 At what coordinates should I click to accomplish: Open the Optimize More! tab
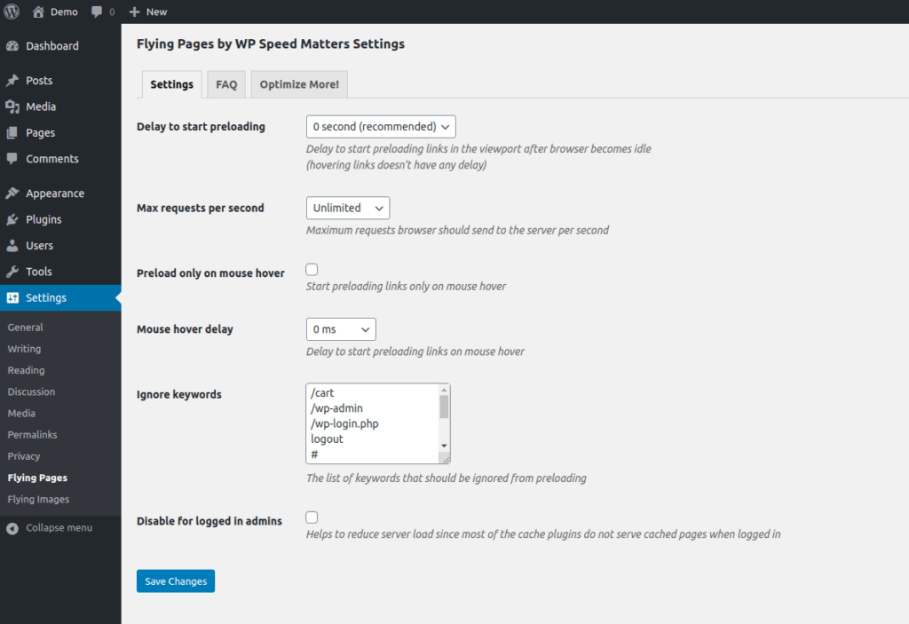pyautogui.click(x=299, y=83)
